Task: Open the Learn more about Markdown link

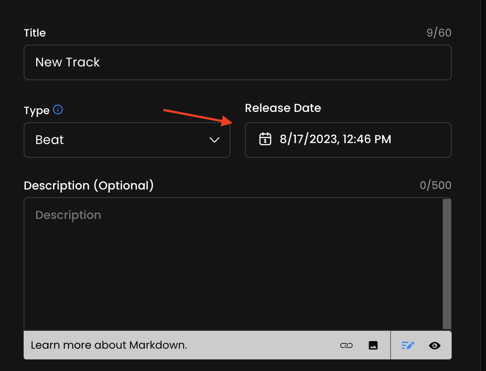Action: (x=109, y=345)
